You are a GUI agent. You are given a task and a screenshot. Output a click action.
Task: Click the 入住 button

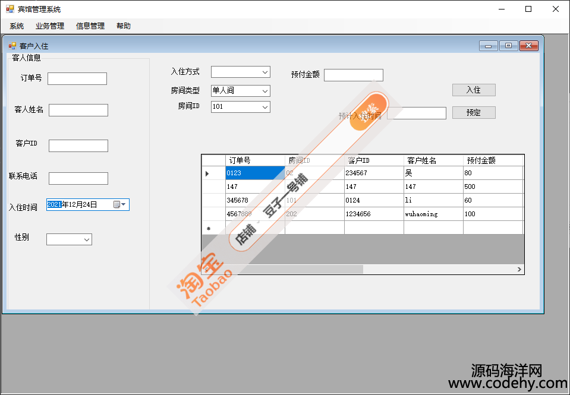474,90
